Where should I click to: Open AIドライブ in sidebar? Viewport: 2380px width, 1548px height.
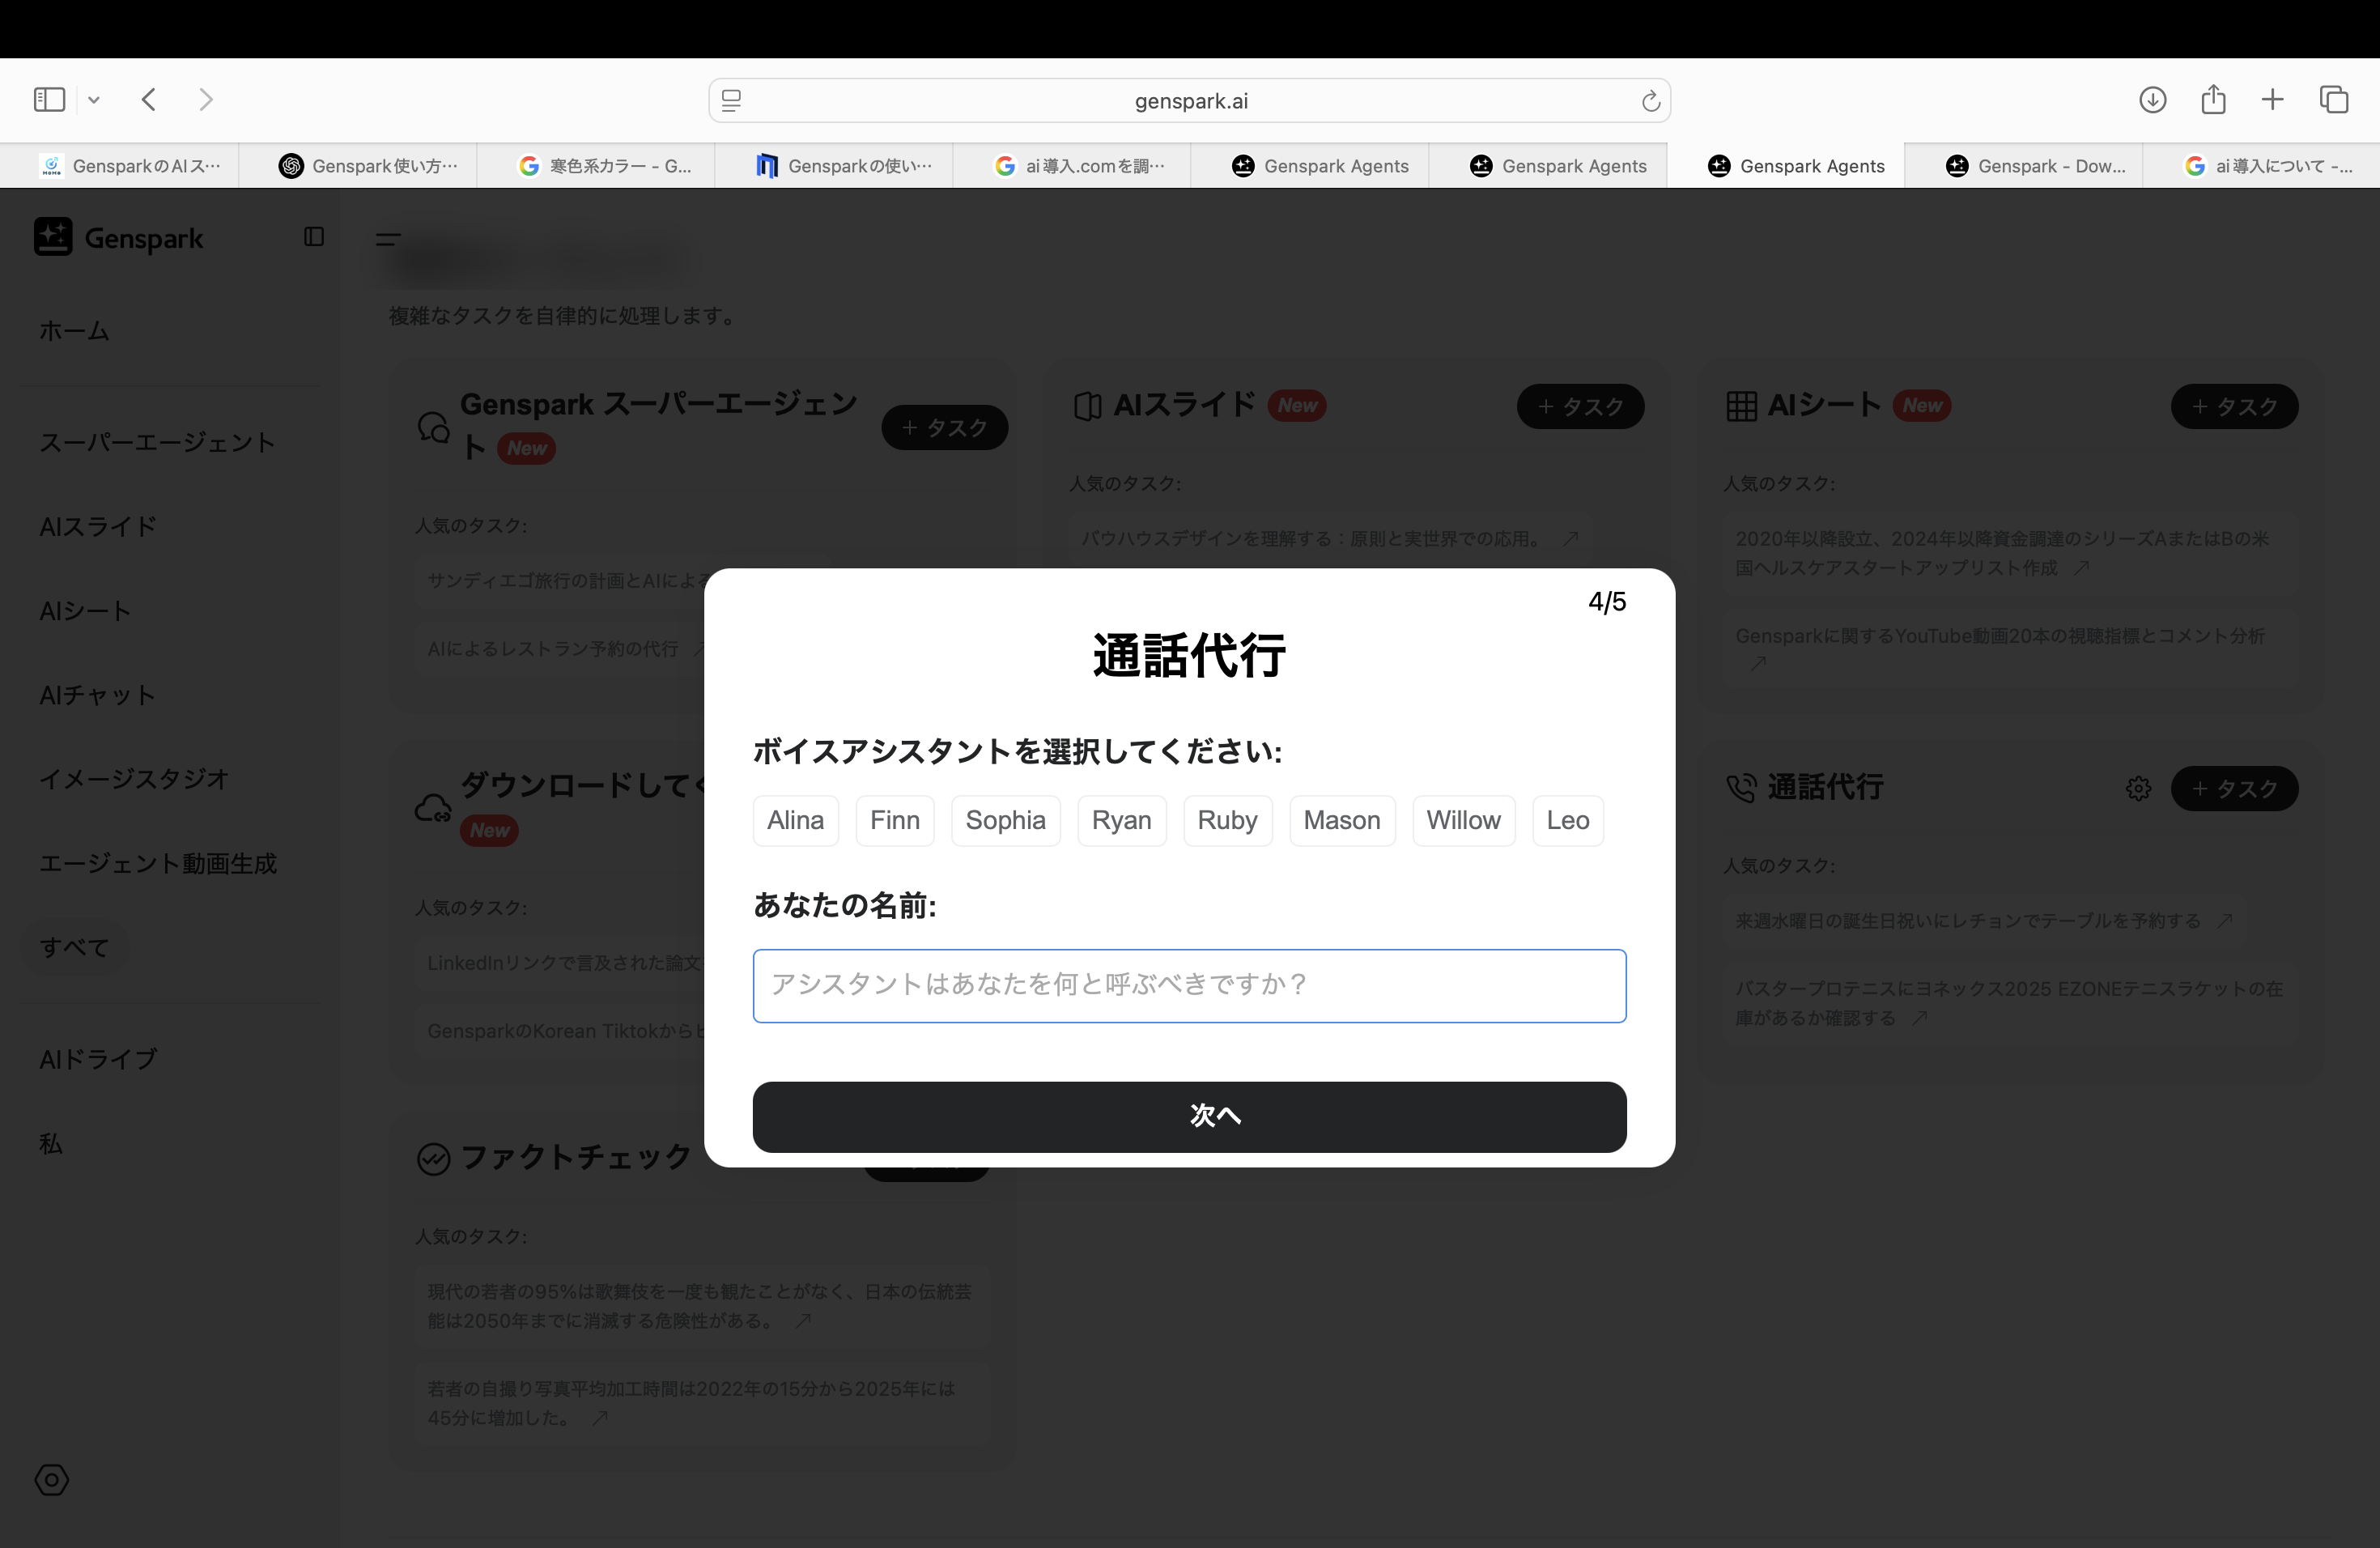98,1059
